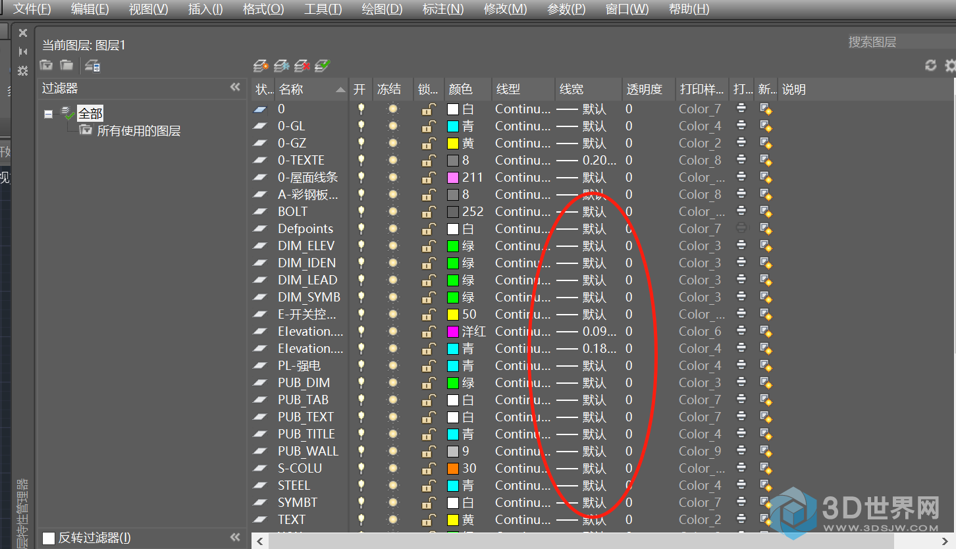Select the Defpoints layer name
The width and height of the screenshot is (956, 549).
[x=305, y=228]
